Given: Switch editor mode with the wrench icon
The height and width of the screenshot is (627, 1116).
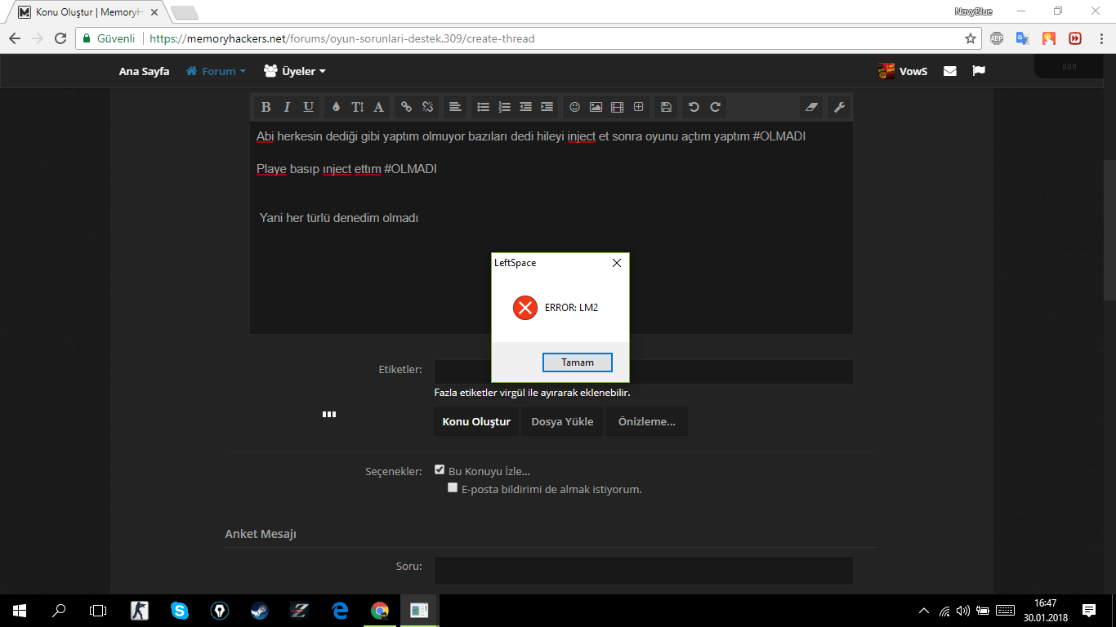Looking at the screenshot, I should [x=839, y=107].
